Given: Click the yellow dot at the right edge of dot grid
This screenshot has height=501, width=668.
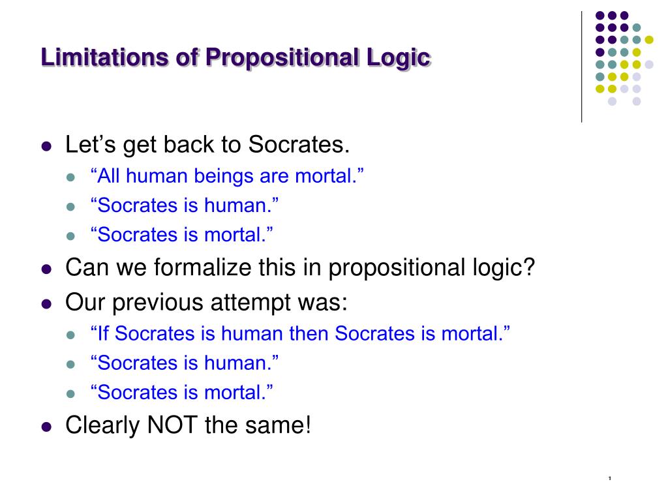Looking at the screenshot, I should [649, 40].
